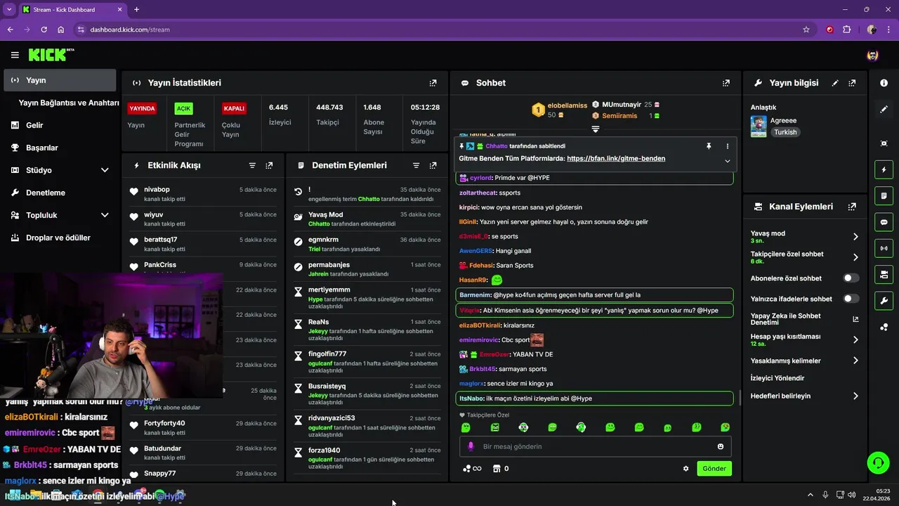The image size is (899, 506).
Task: Pop out the Sohbet chat panel
Action: pos(726,83)
